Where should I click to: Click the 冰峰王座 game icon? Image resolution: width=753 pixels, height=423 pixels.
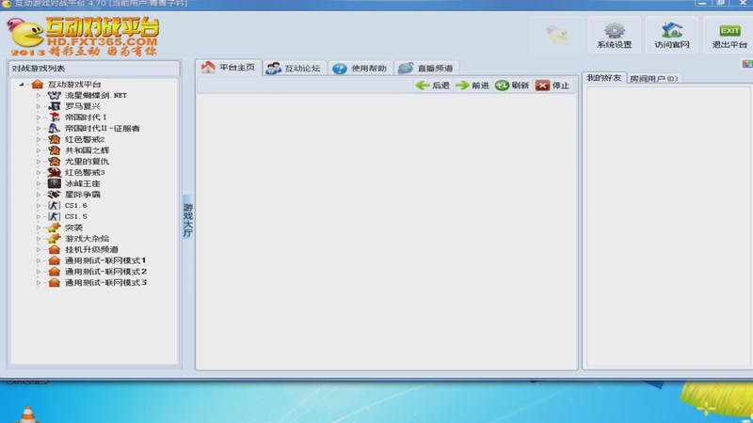tap(55, 183)
